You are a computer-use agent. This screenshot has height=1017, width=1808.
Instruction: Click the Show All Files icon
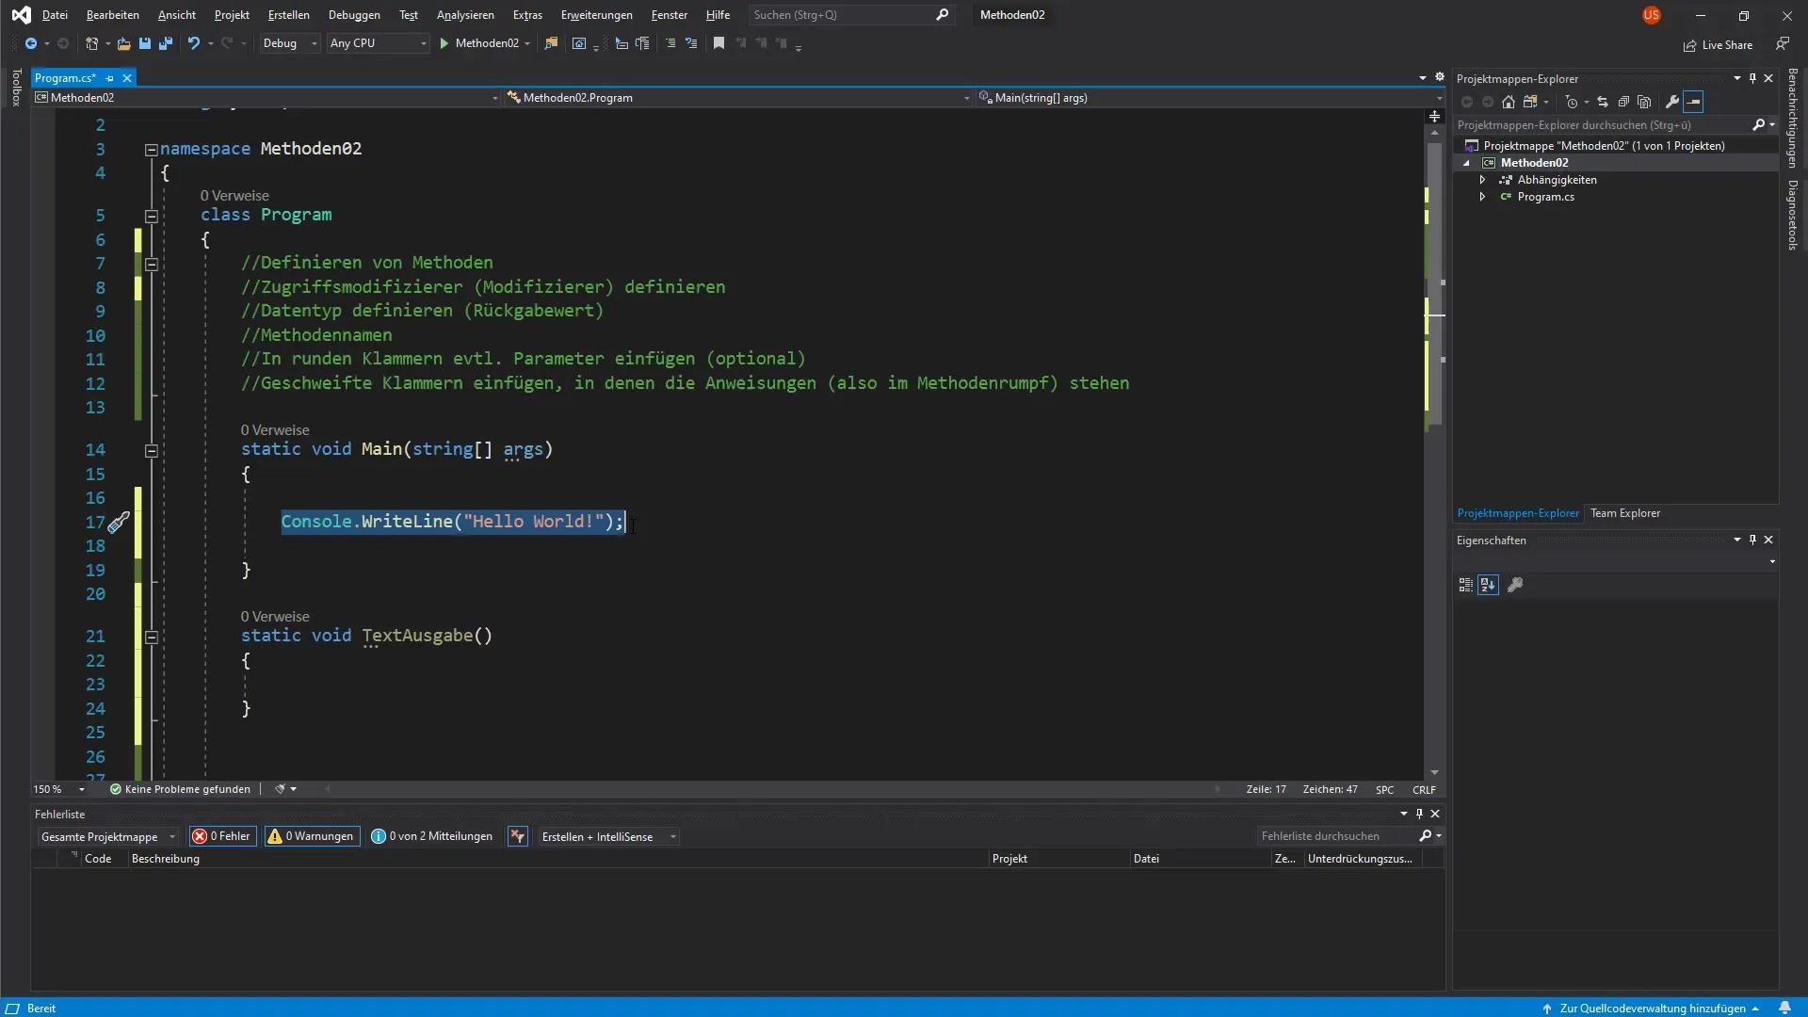point(1644,102)
